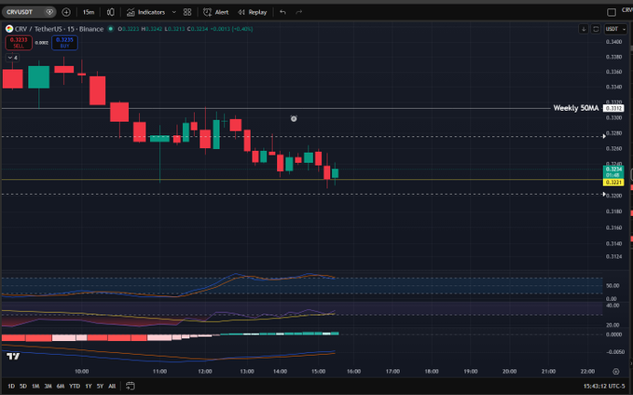Open the CRVUSDT symbol search box
633x395 pixels.
21,12
